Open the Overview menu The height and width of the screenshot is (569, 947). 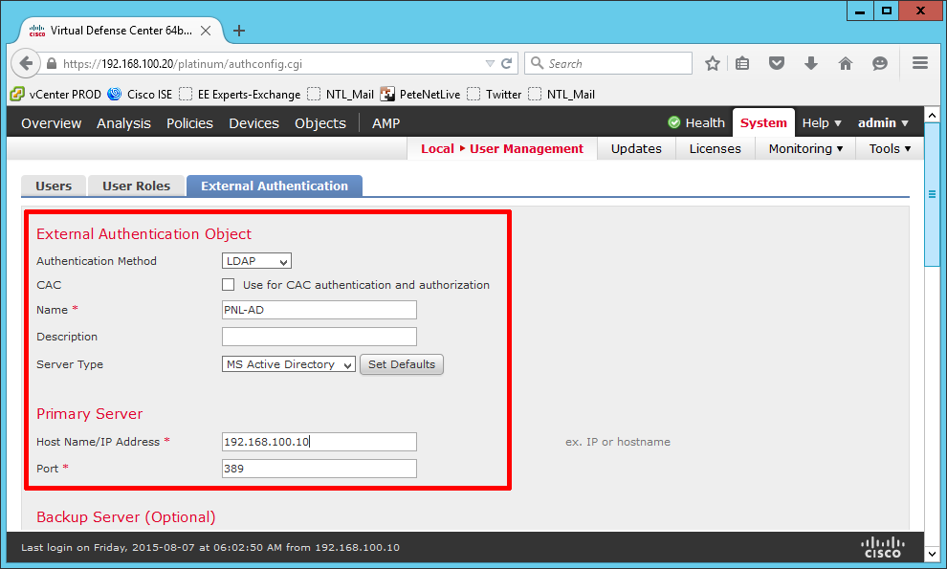(52, 123)
